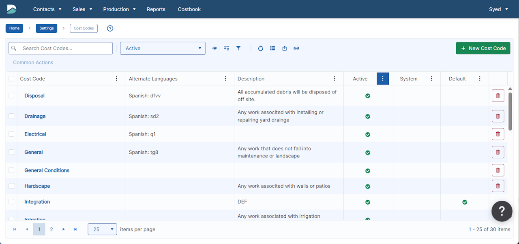Open the Active column options menu
519x244 pixels.
[382, 79]
